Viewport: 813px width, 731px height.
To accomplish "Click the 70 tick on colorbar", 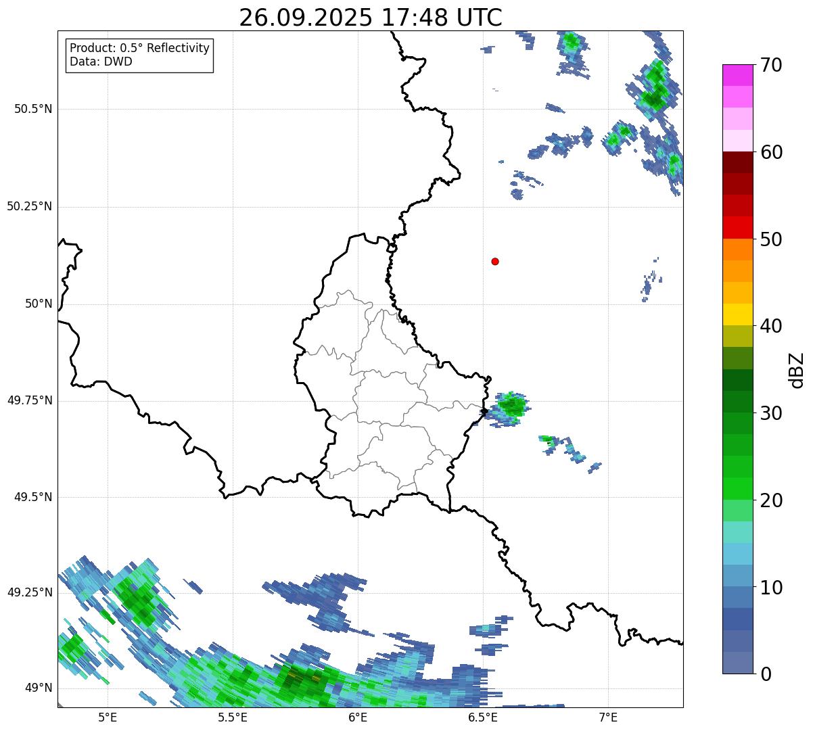I will (x=771, y=65).
